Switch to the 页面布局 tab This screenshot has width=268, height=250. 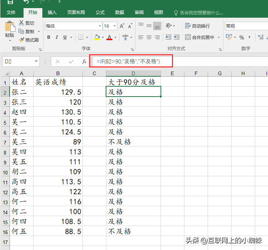coord(76,12)
